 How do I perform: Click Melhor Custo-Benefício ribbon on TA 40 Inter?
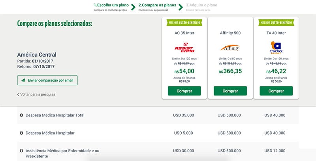pyautogui.click(x=276, y=22)
